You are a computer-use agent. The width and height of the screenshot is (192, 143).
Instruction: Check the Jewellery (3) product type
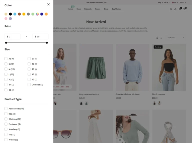(x=6, y=129)
